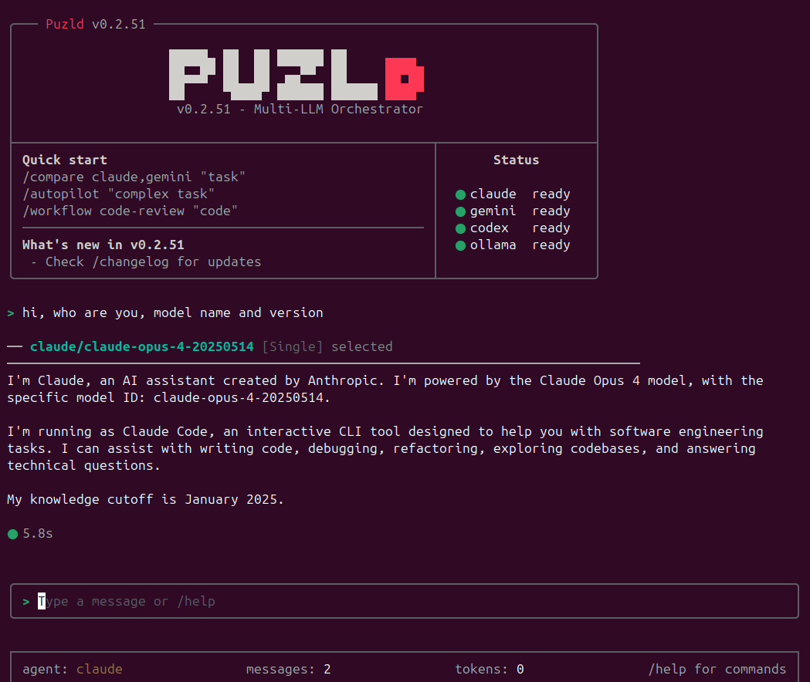
Task: Click the 'claude/claude-opus-4-20250514' model label
Action: pos(141,346)
